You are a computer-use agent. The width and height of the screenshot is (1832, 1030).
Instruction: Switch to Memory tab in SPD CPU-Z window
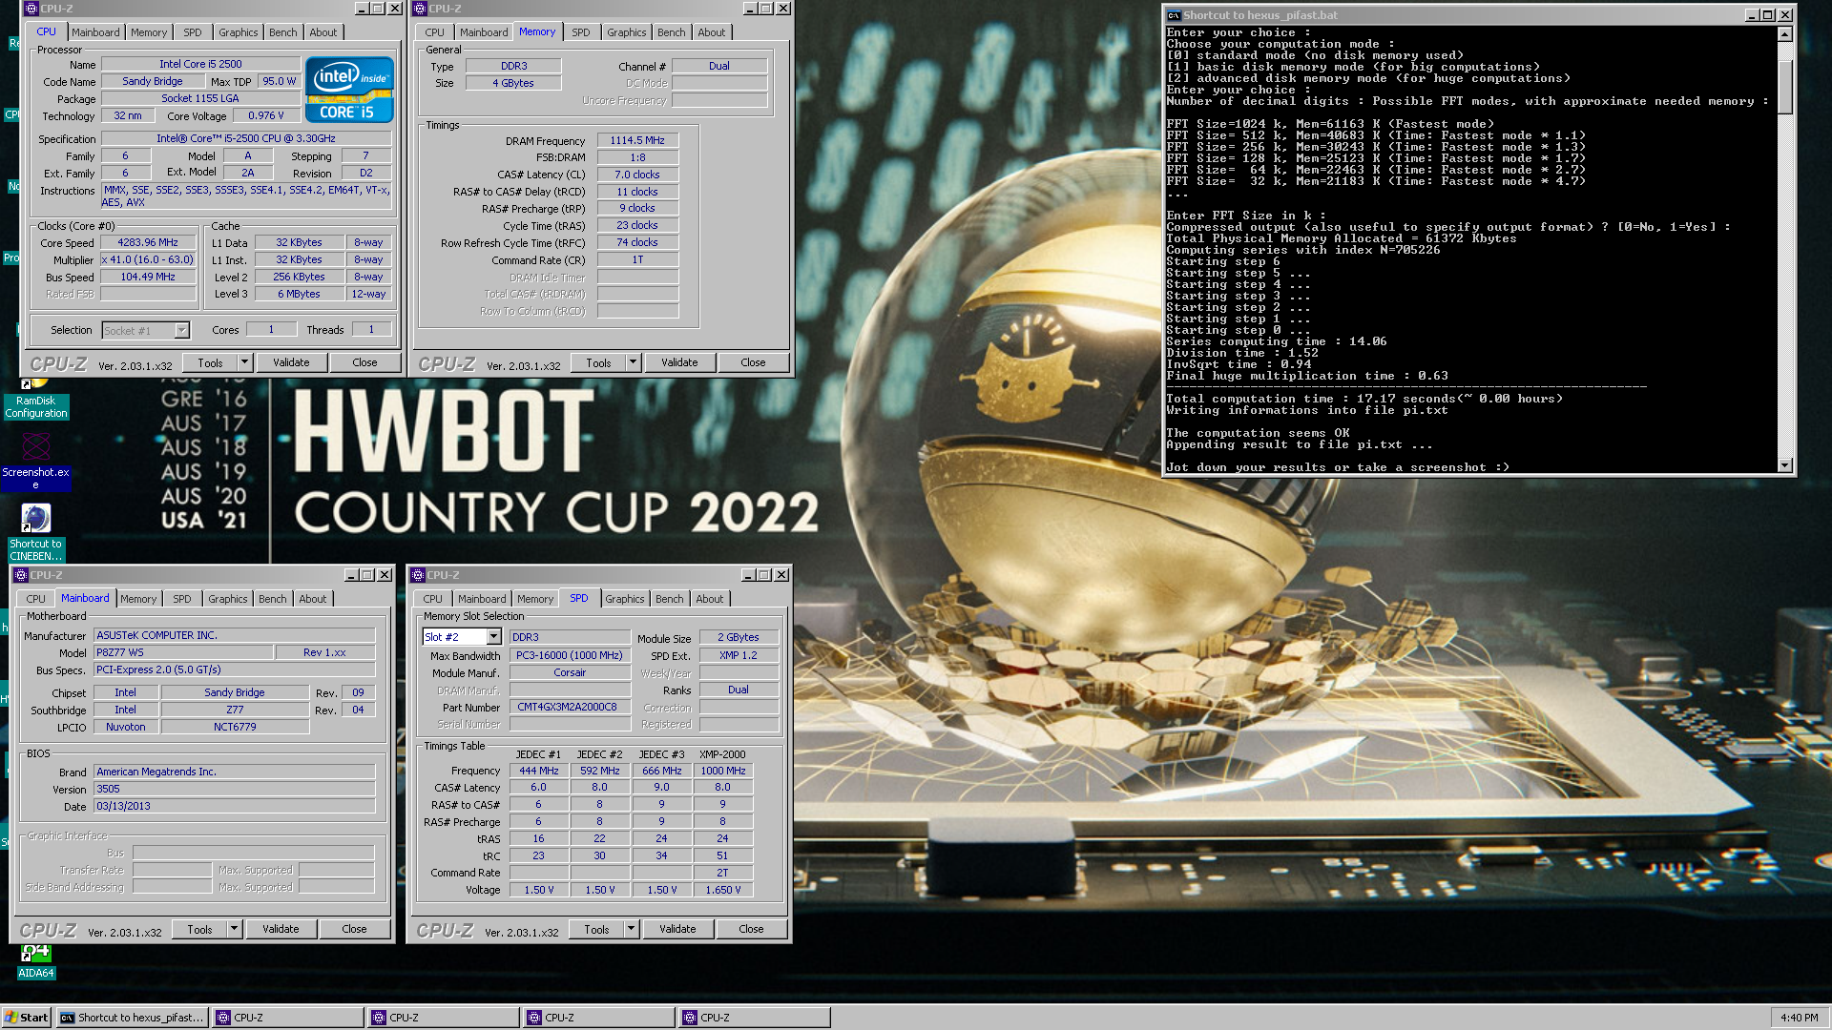535,599
